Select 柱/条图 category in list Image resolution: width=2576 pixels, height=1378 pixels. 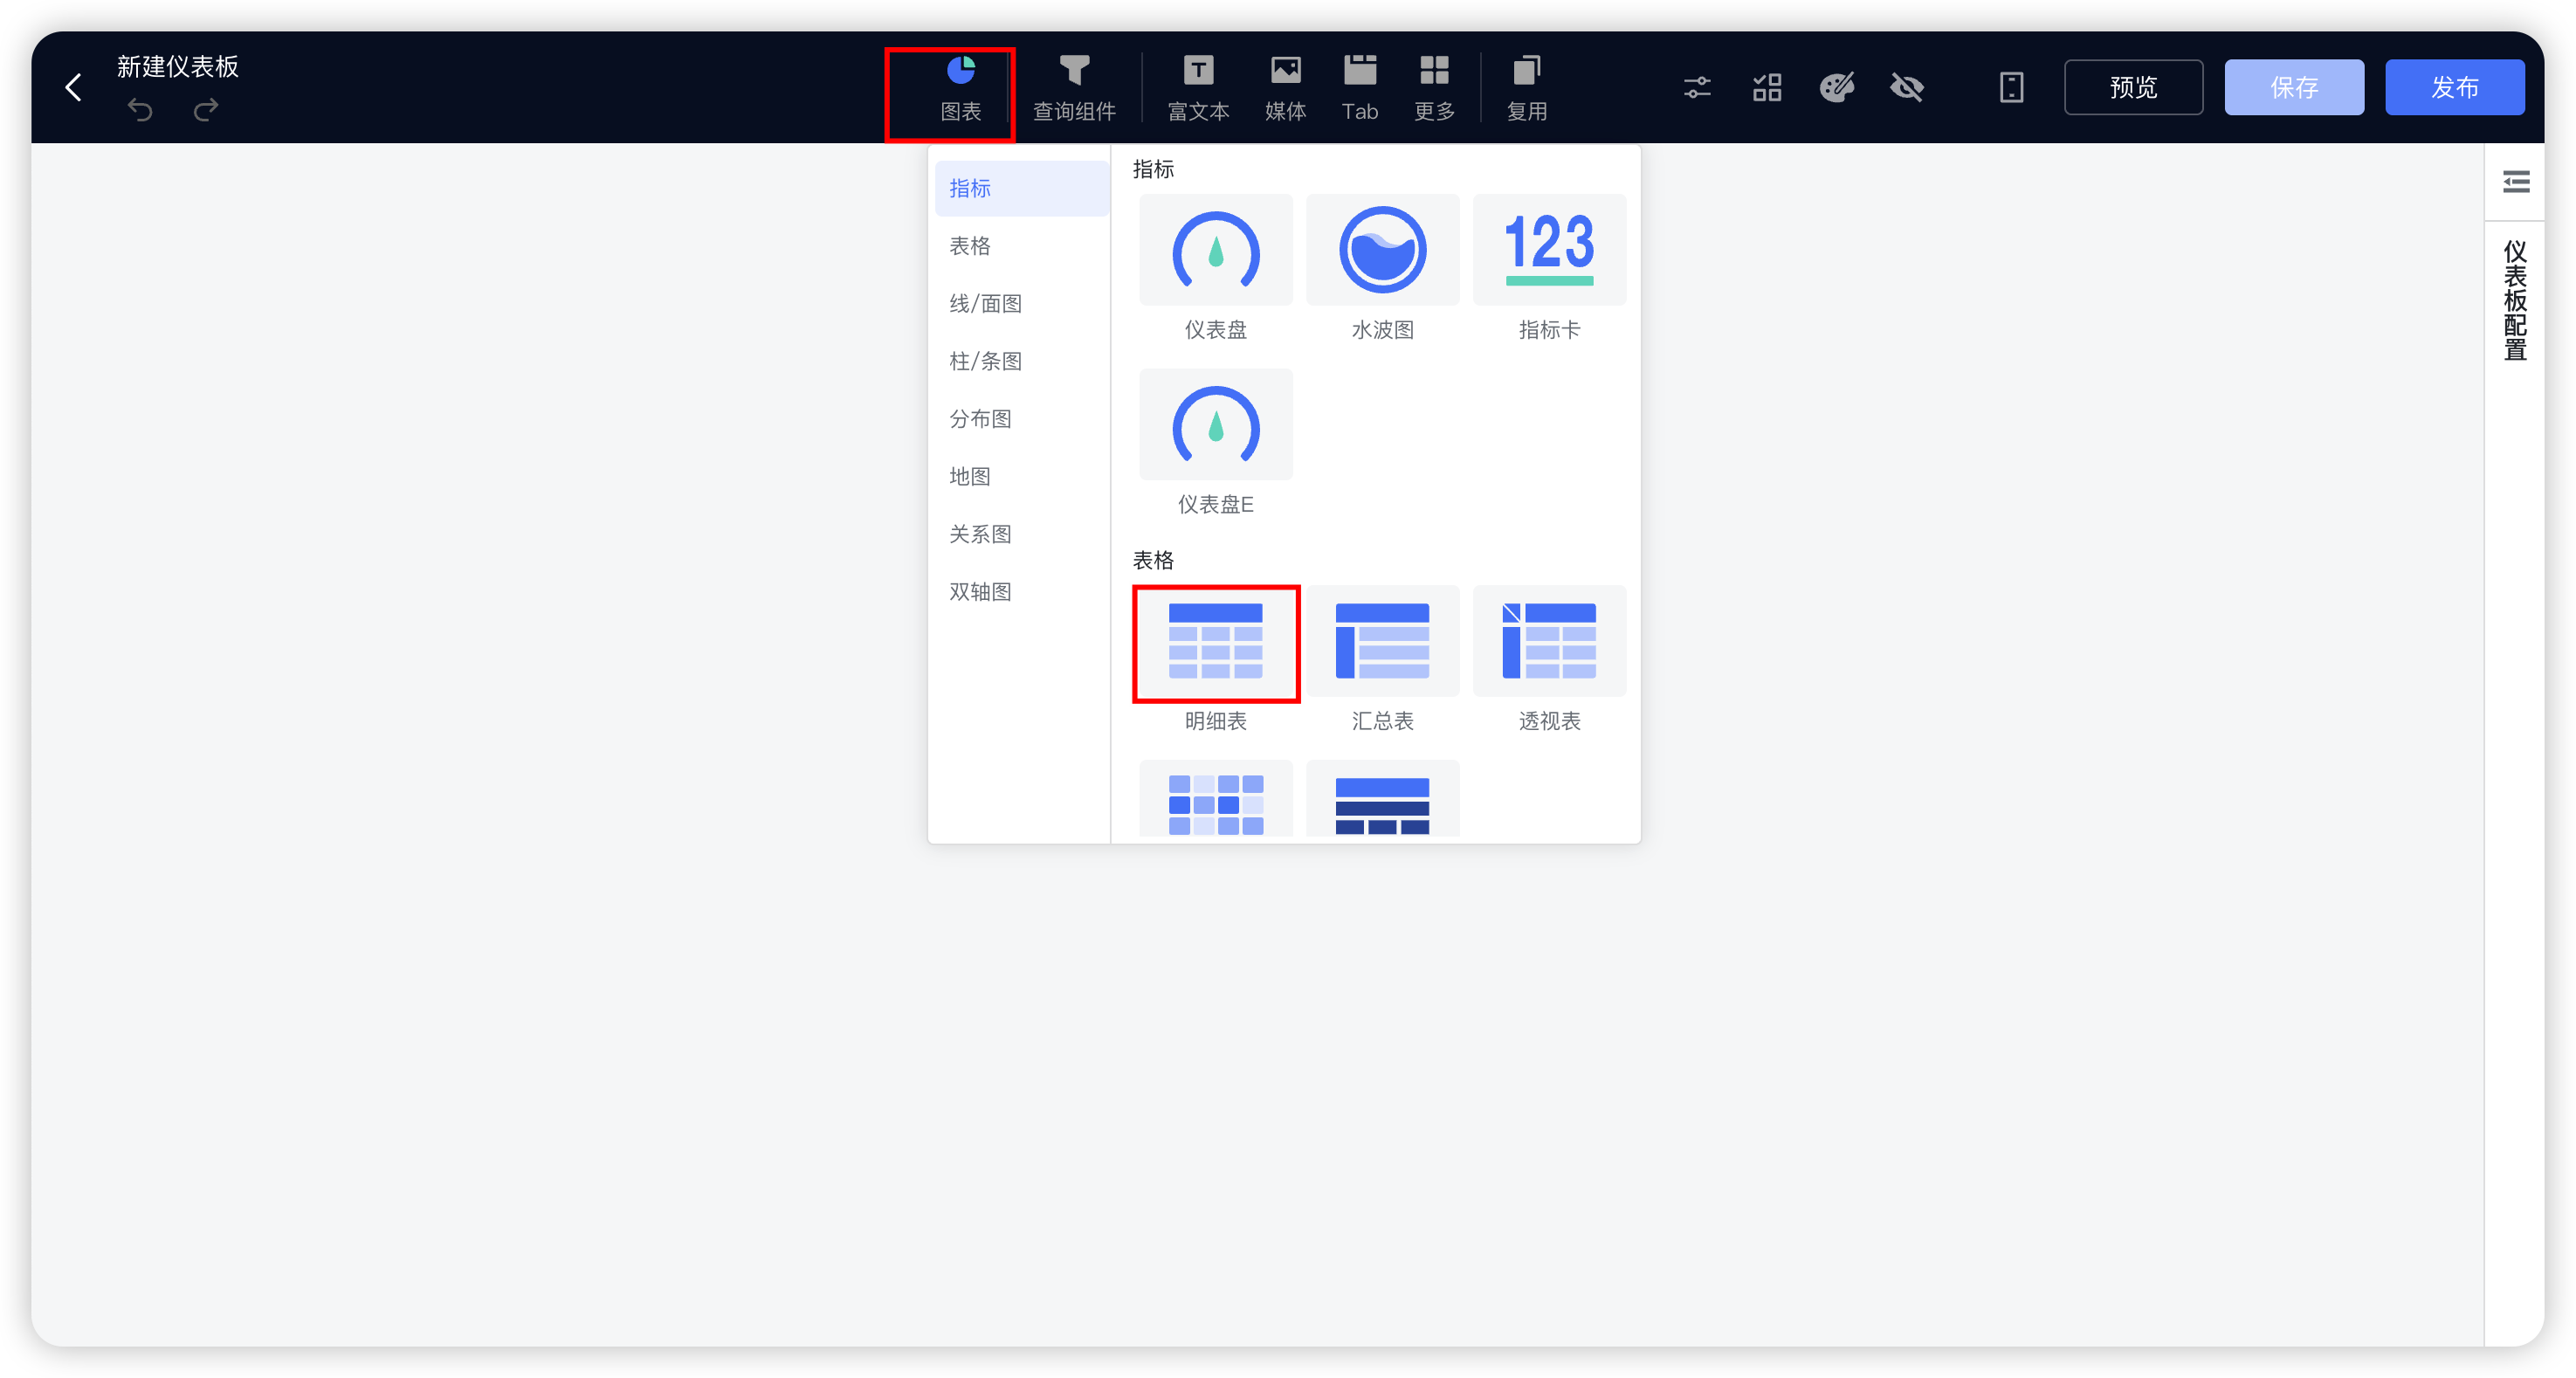click(x=985, y=361)
